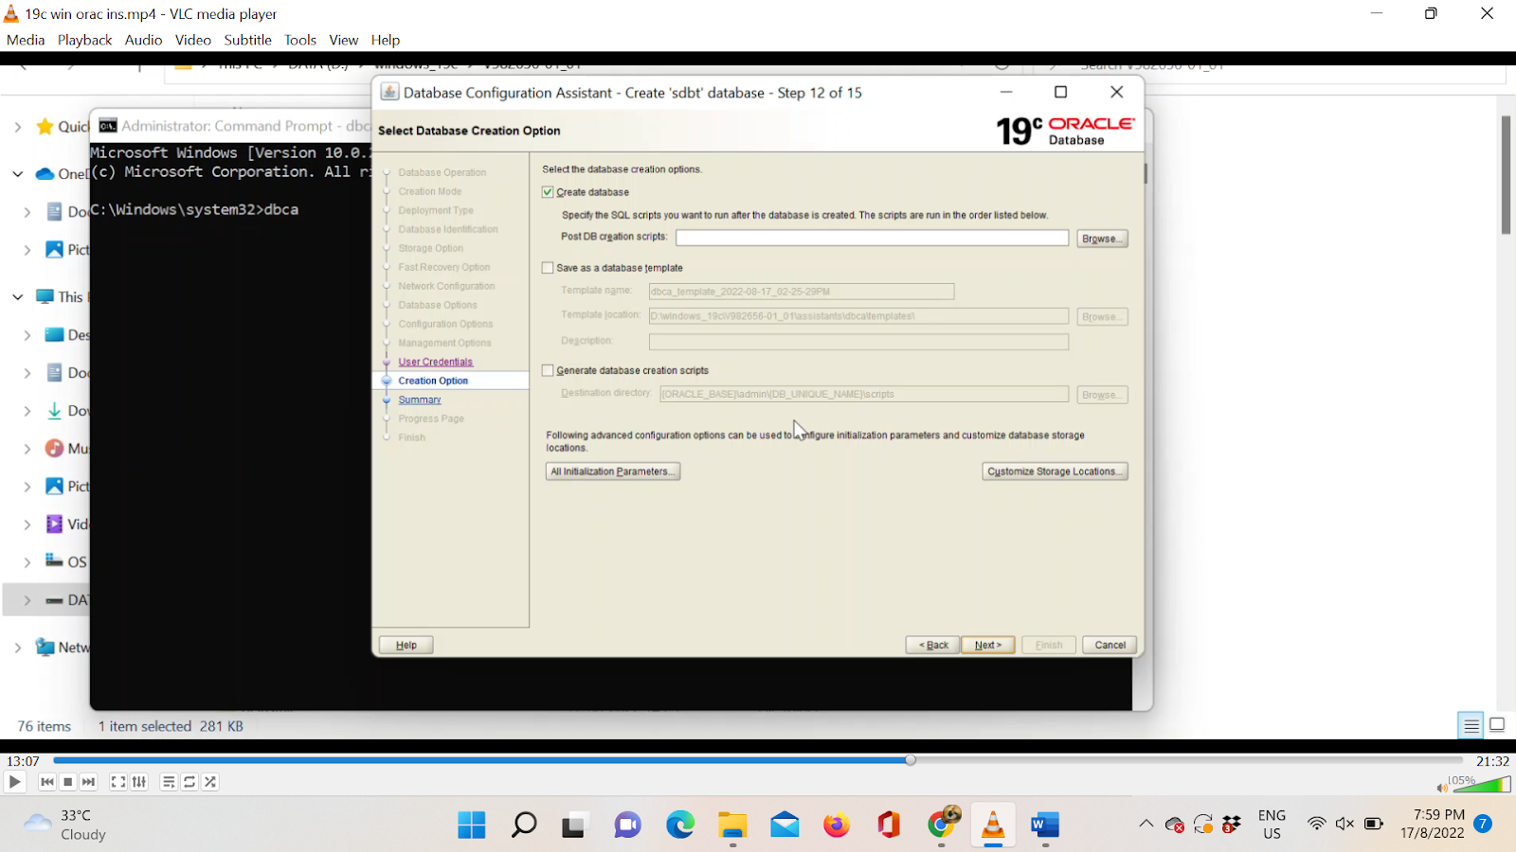Click Browse for Post DB creation scripts

point(1102,239)
